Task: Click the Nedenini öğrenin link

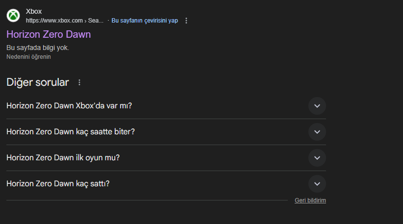Action: click(28, 57)
